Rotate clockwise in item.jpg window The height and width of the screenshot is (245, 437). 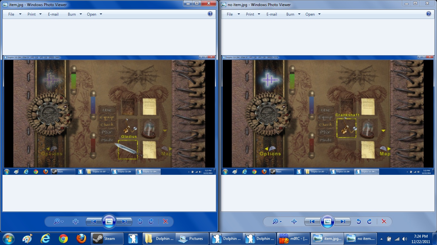tap(151, 222)
